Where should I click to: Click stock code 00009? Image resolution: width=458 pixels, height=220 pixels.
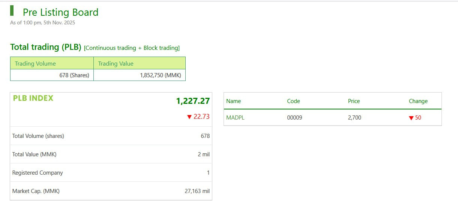tap(294, 118)
